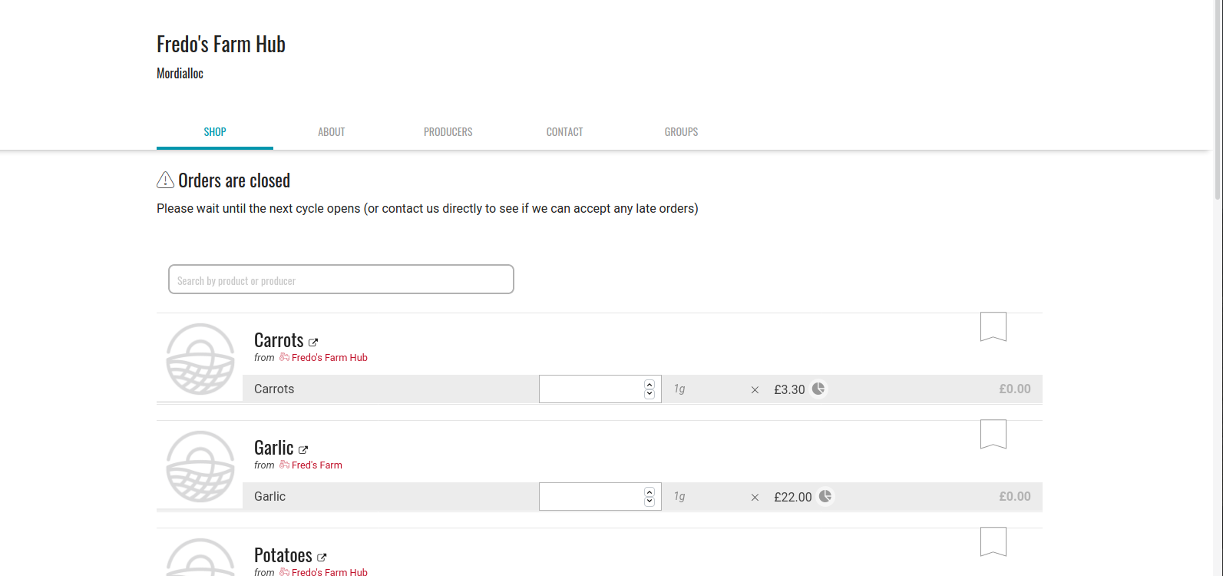Toggle the bookmark ribbon for Potatoes
The width and height of the screenshot is (1223, 576).
pos(993,541)
